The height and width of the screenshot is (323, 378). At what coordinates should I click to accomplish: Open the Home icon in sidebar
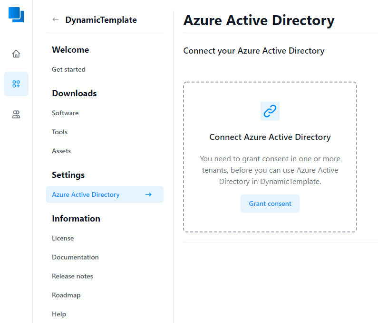[x=16, y=54]
